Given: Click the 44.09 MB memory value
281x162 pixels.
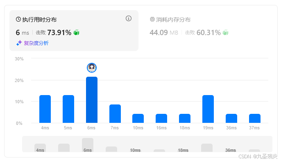Looking at the screenshot, I should tap(164, 33).
